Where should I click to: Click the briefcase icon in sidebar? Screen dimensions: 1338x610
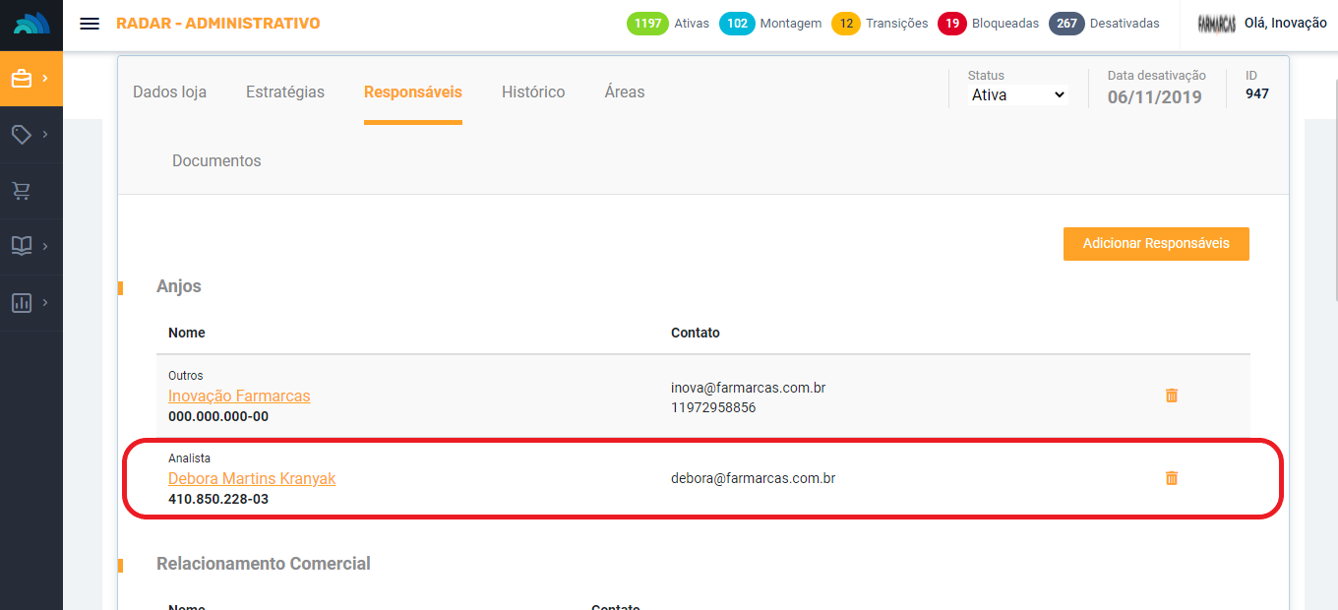(22, 79)
